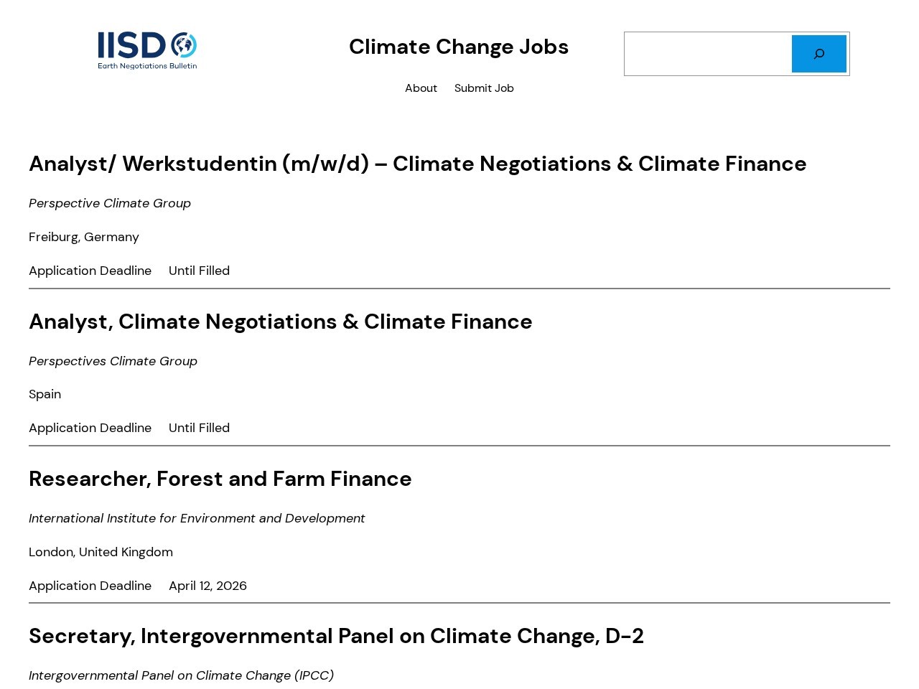The height and width of the screenshot is (689, 919).
Task: Click the Freiburg, Germany location
Action: [x=84, y=237]
